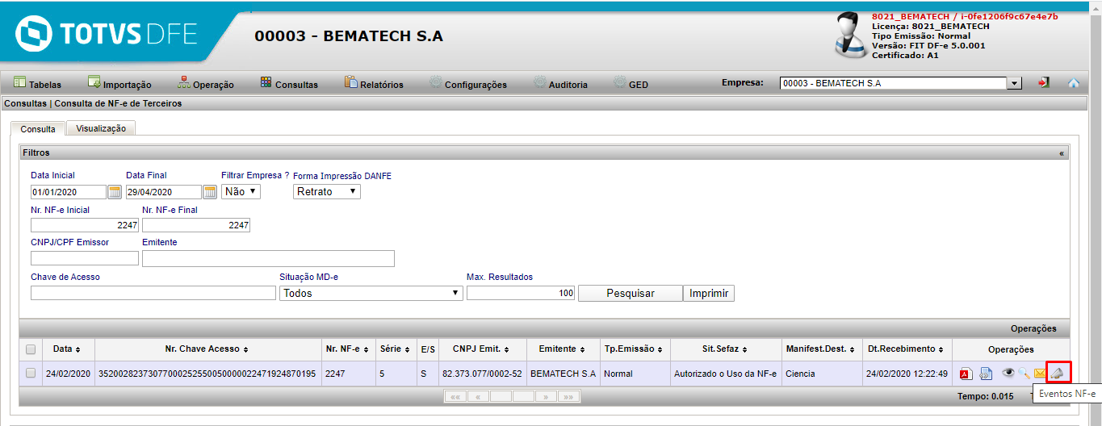Image resolution: width=1102 pixels, height=426 pixels.
Task: Click the Data Inicial date field
Action: [69, 192]
